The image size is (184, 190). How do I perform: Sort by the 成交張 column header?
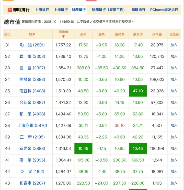pos(157,34)
